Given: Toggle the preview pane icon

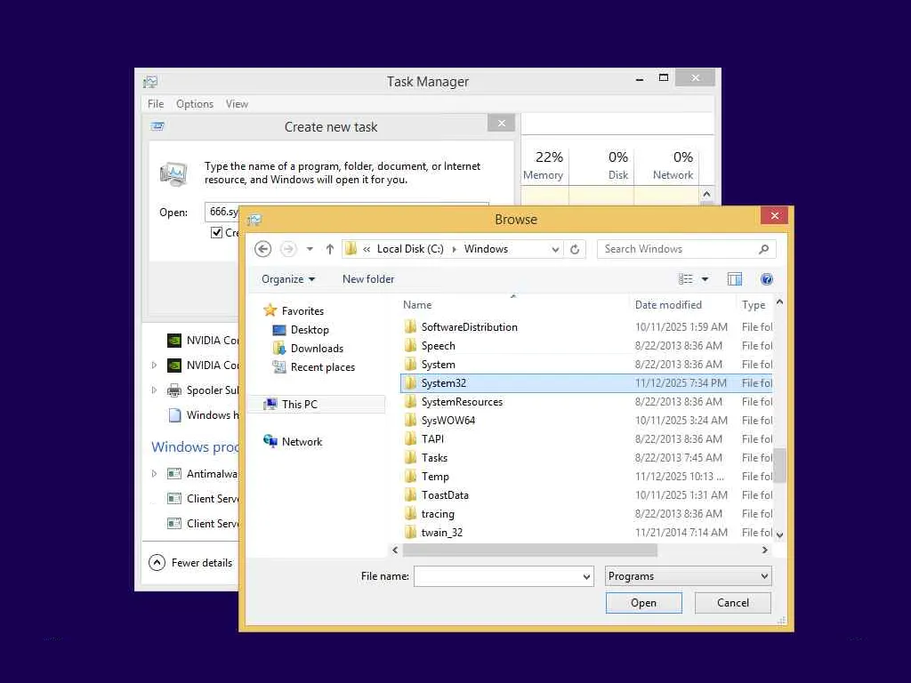Looking at the screenshot, I should tap(734, 279).
